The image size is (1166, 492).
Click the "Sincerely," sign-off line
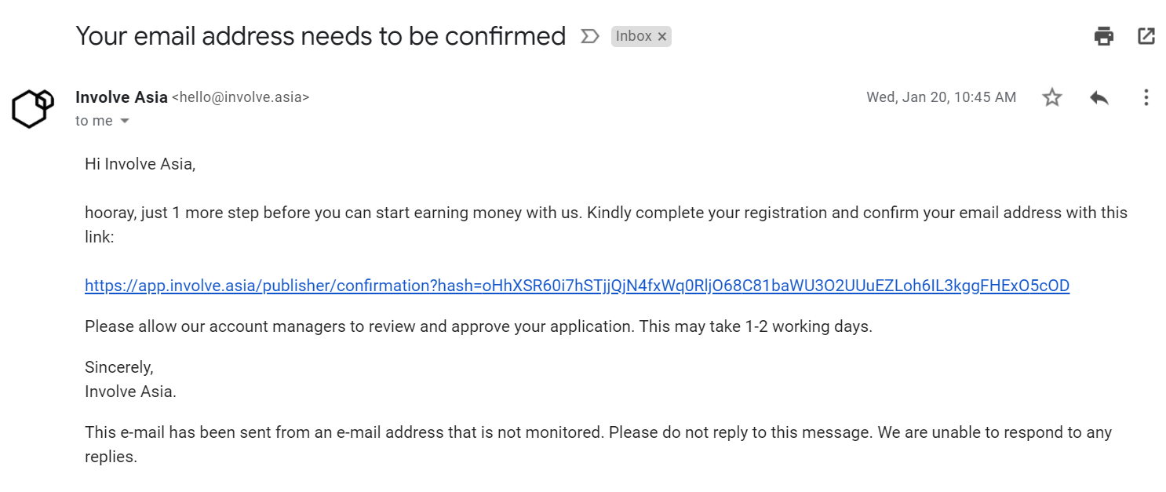[x=119, y=366]
